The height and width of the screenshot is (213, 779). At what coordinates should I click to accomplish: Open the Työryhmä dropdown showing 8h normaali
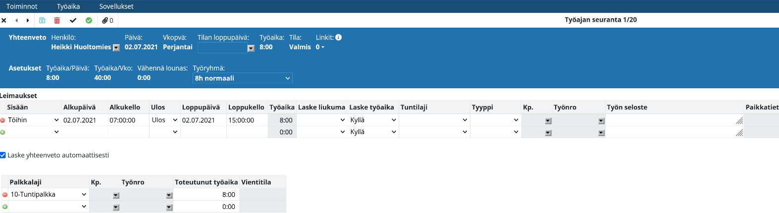tap(242, 78)
